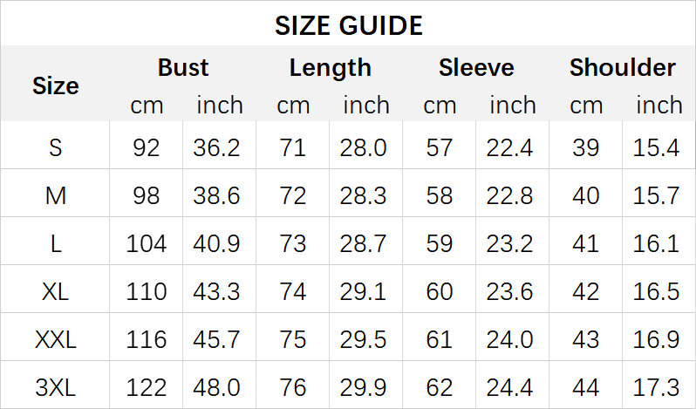The width and height of the screenshot is (696, 409).
Task: Select length inch value 28.0
Action: (364, 147)
